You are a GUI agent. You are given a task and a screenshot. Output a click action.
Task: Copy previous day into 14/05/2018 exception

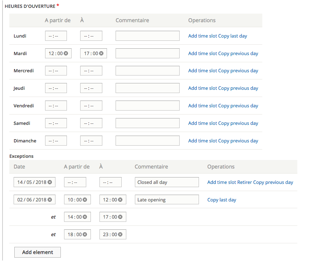coord(273,182)
